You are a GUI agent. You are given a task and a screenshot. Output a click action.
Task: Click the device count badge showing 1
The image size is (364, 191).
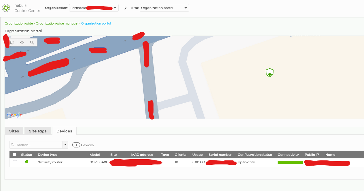[x=76, y=145]
